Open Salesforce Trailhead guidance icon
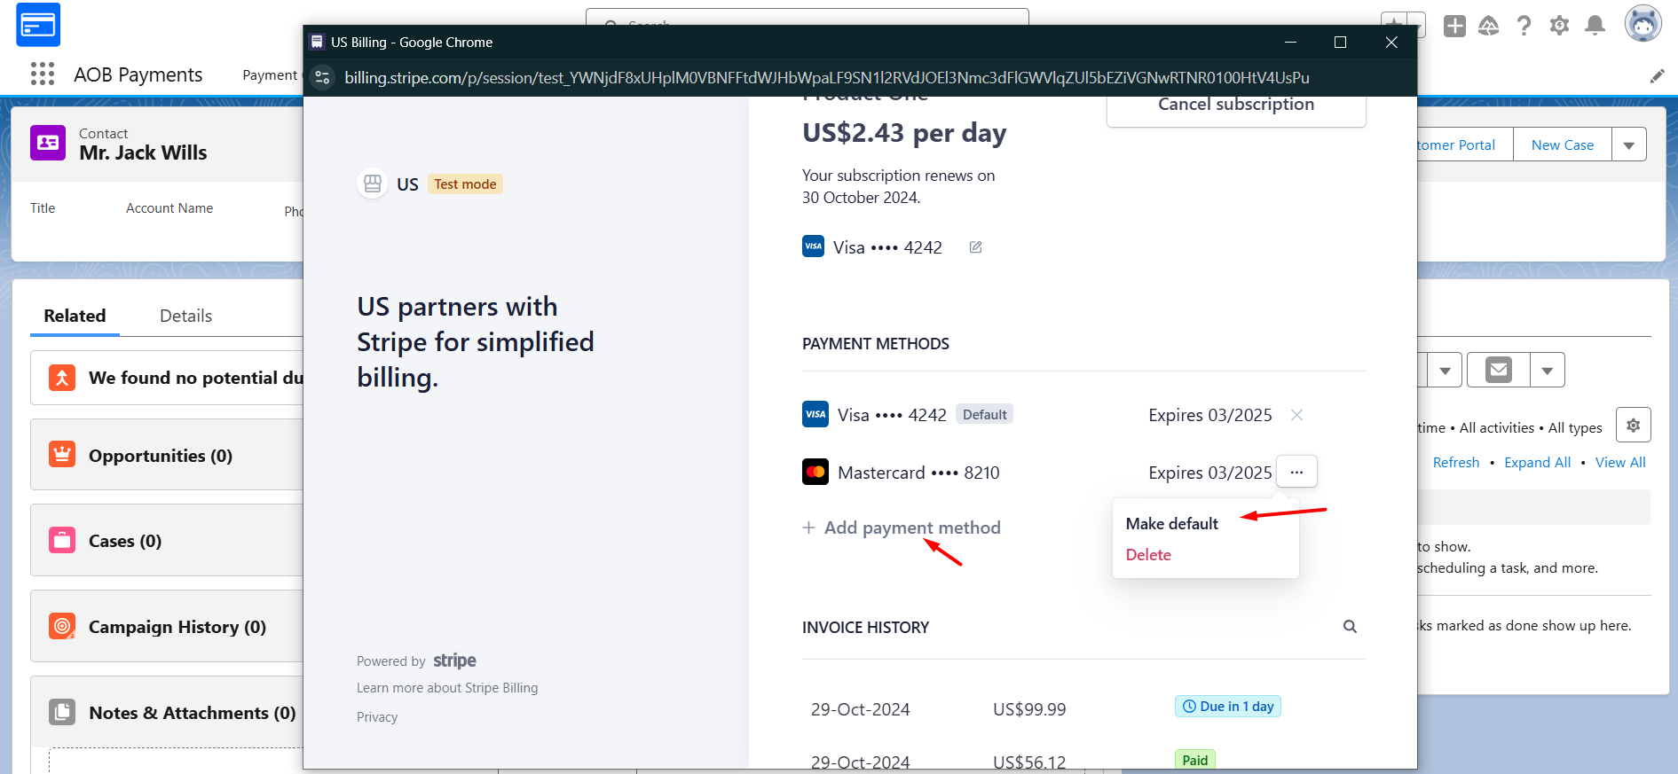 coord(1489,26)
